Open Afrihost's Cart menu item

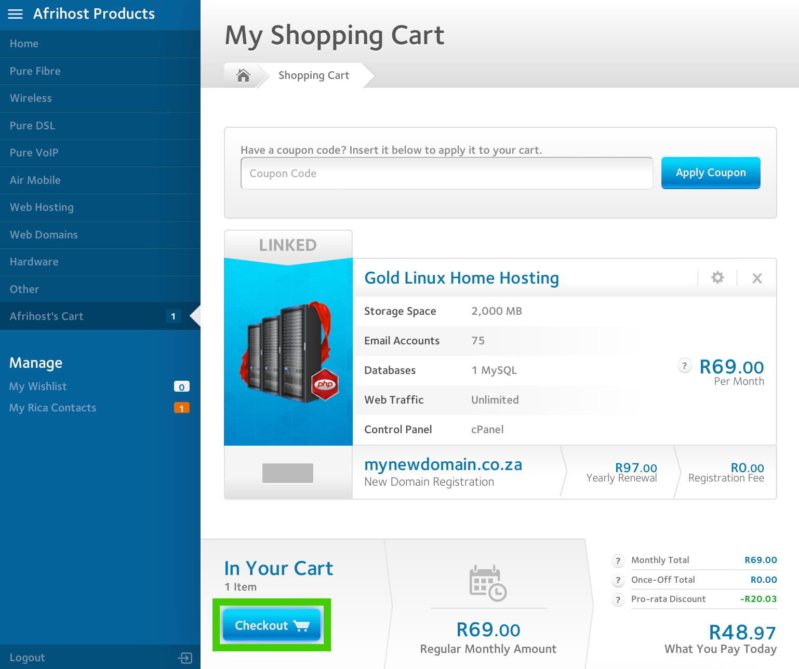(x=47, y=316)
